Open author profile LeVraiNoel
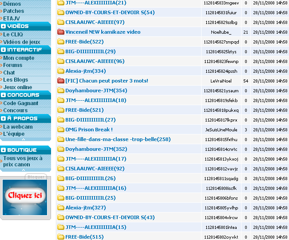 (221, 81)
